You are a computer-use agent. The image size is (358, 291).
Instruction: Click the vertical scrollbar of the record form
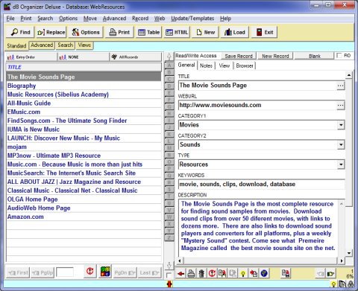[x=349, y=164]
